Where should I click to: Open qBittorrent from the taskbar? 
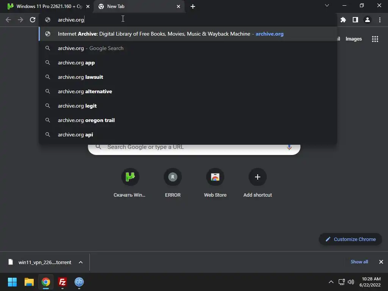(x=79, y=282)
